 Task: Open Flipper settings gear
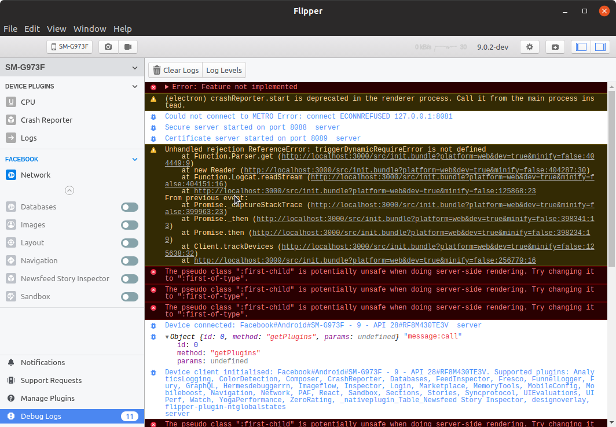[530, 47]
